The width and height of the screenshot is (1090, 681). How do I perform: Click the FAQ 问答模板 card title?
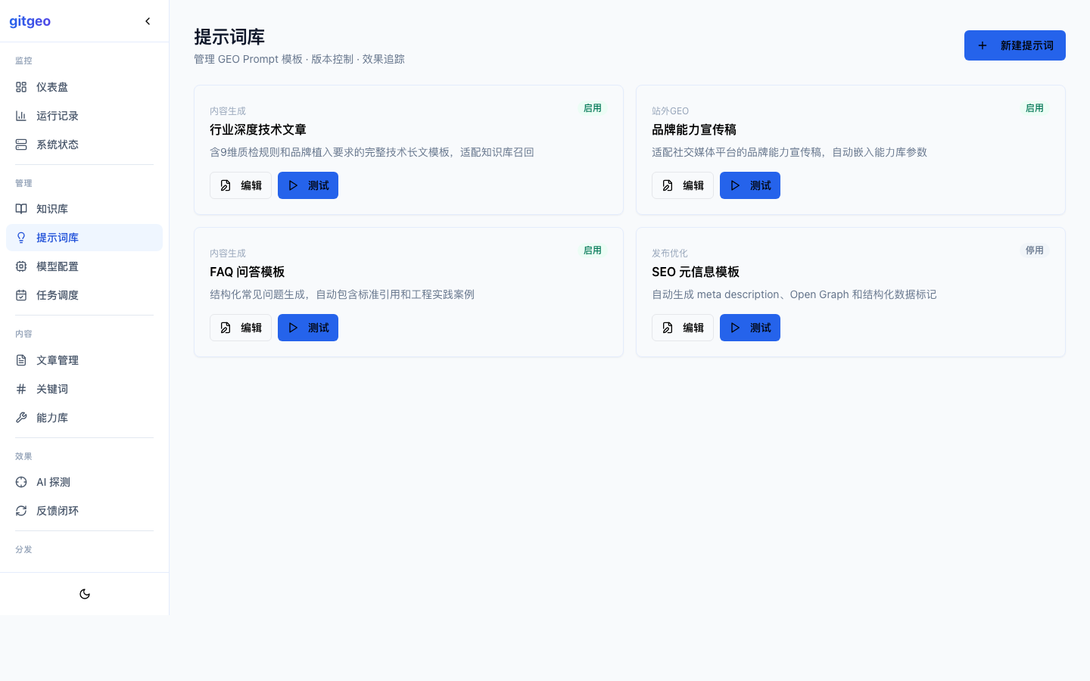pos(248,272)
